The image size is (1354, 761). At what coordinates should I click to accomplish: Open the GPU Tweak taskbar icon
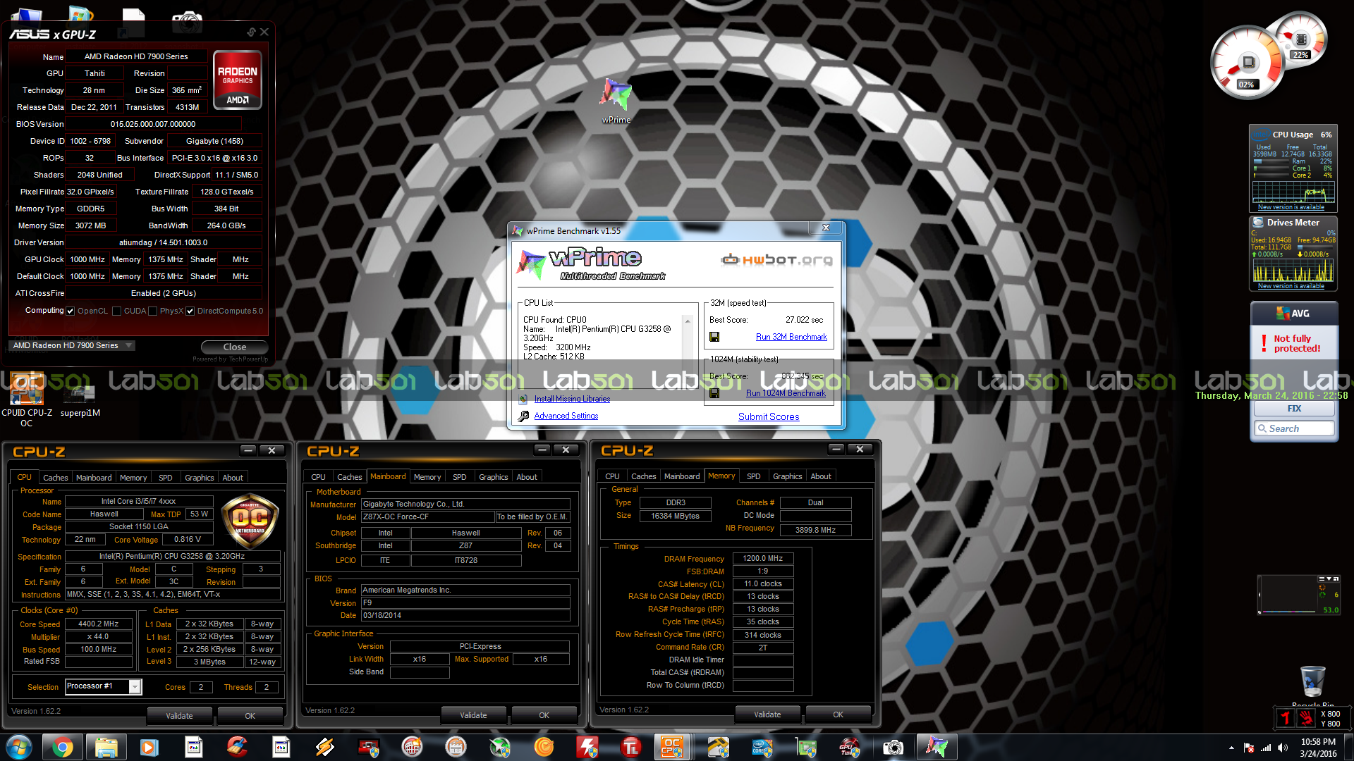tap(849, 747)
